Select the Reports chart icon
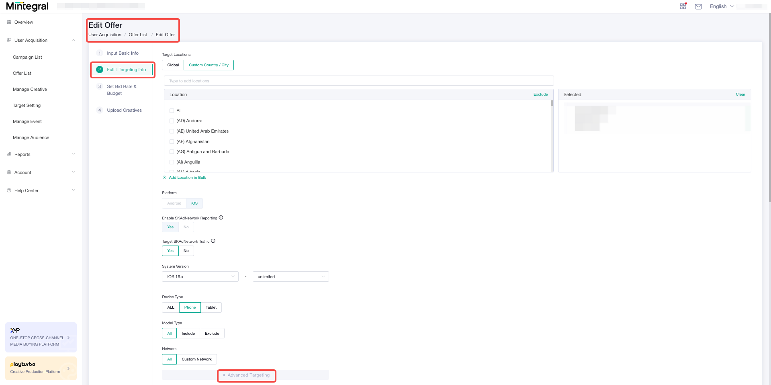The image size is (771, 385). click(9, 154)
